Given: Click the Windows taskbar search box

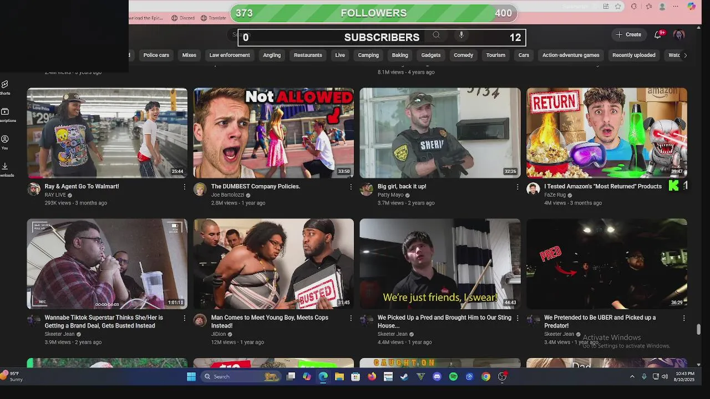Looking at the screenshot, I should (x=241, y=377).
